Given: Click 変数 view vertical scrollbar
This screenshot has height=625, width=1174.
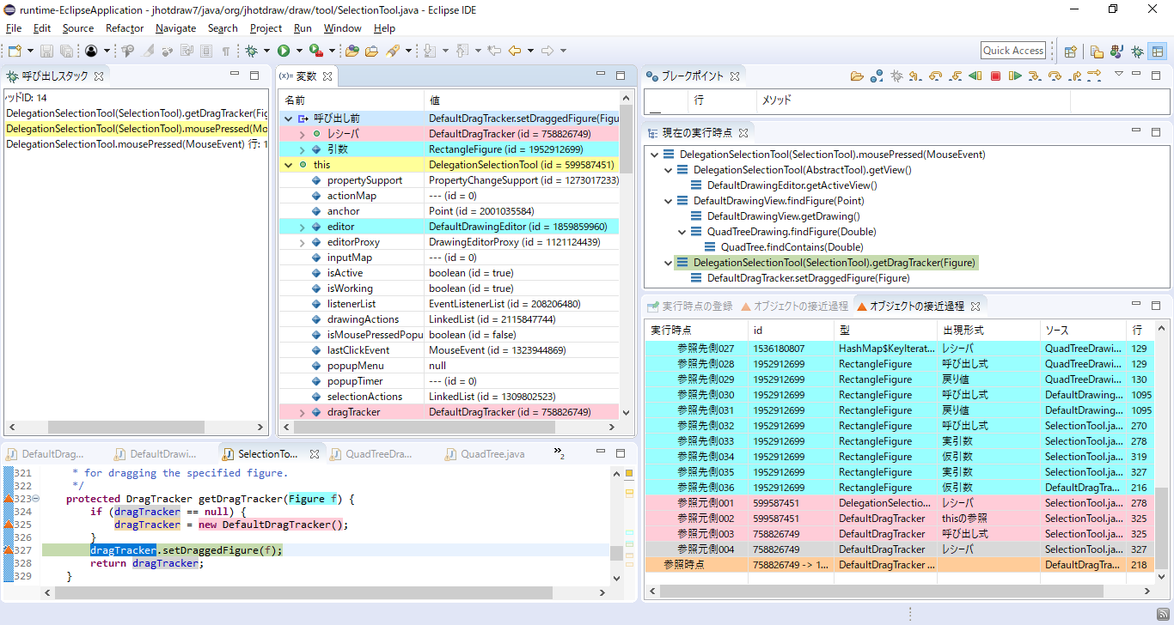Looking at the screenshot, I should click(626, 137).
